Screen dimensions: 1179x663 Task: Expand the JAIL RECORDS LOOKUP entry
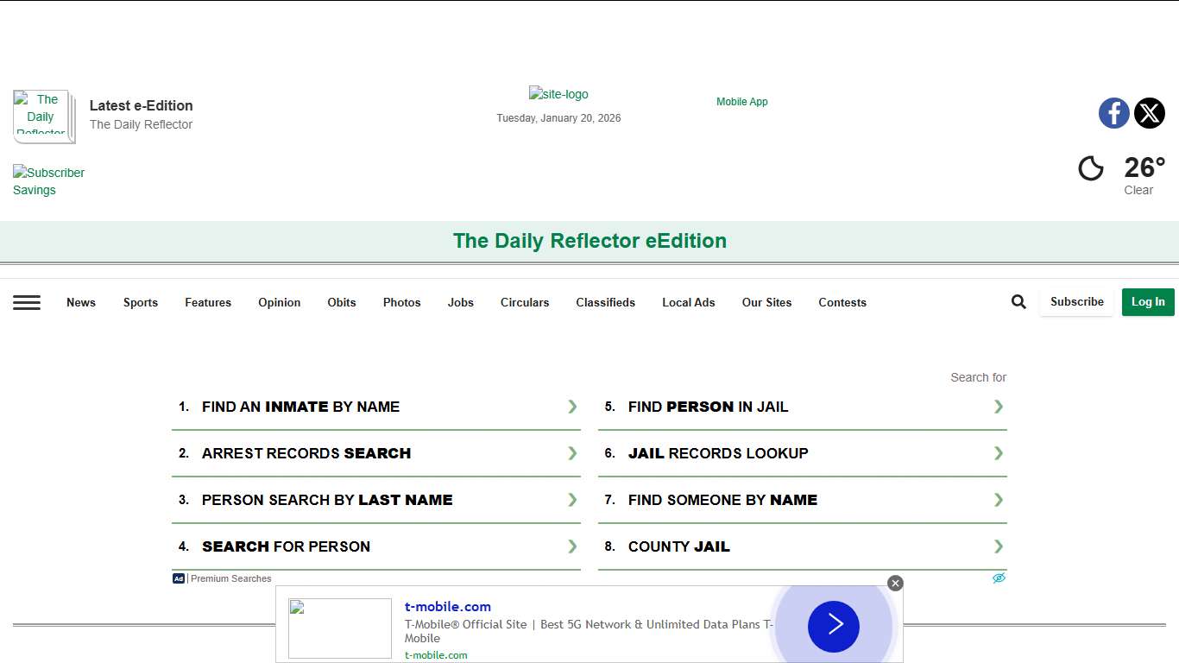click(x=999, y=452)
